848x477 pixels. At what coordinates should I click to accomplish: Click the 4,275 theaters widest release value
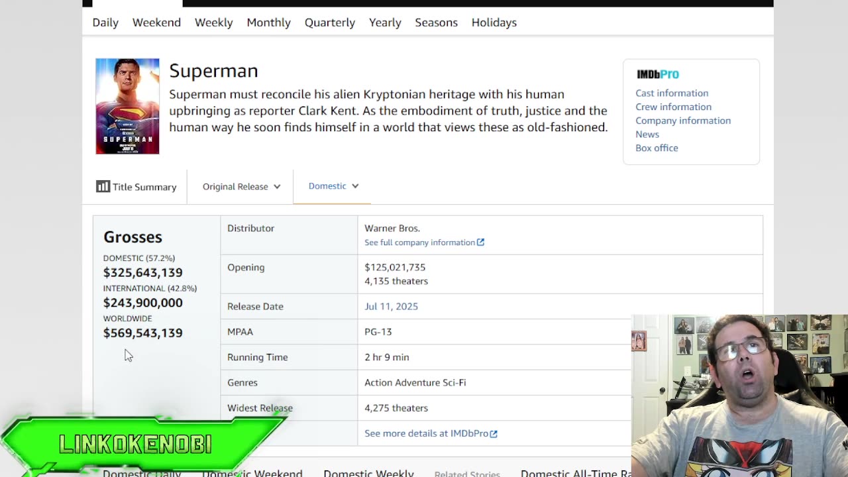pos(396,408)
